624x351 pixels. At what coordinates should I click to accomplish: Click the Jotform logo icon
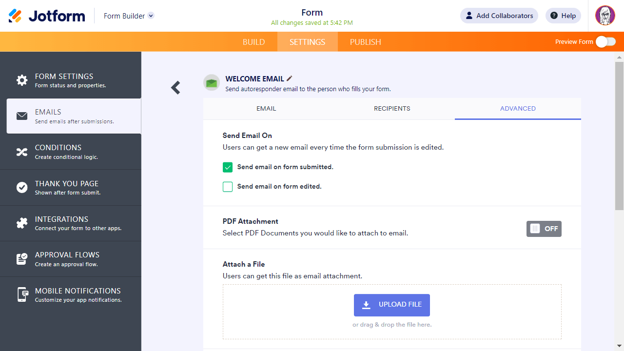(x=15, y=16)
